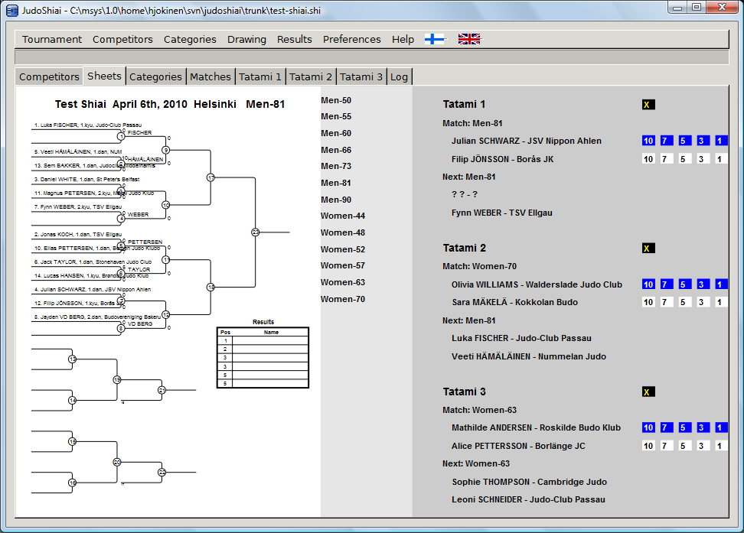Click Tatami 3 yellow X cancel icon
This screenshot has width=744, height=533.
click(648, 392)
